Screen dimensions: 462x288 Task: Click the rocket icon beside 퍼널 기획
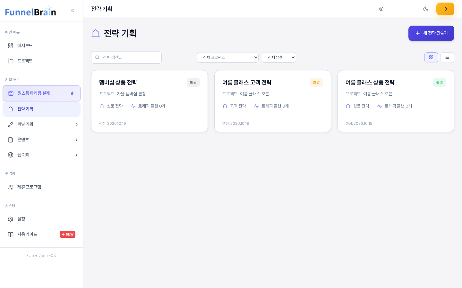point(11,124)
